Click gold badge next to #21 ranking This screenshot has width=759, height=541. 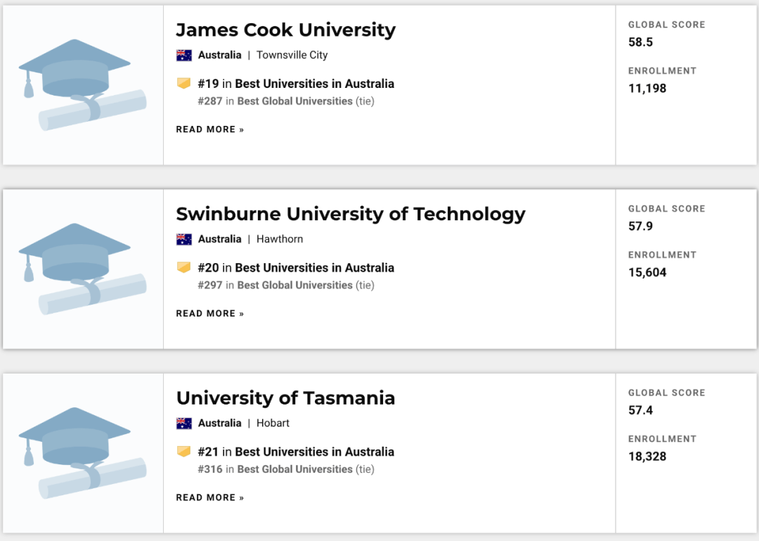tap(183, 452)
